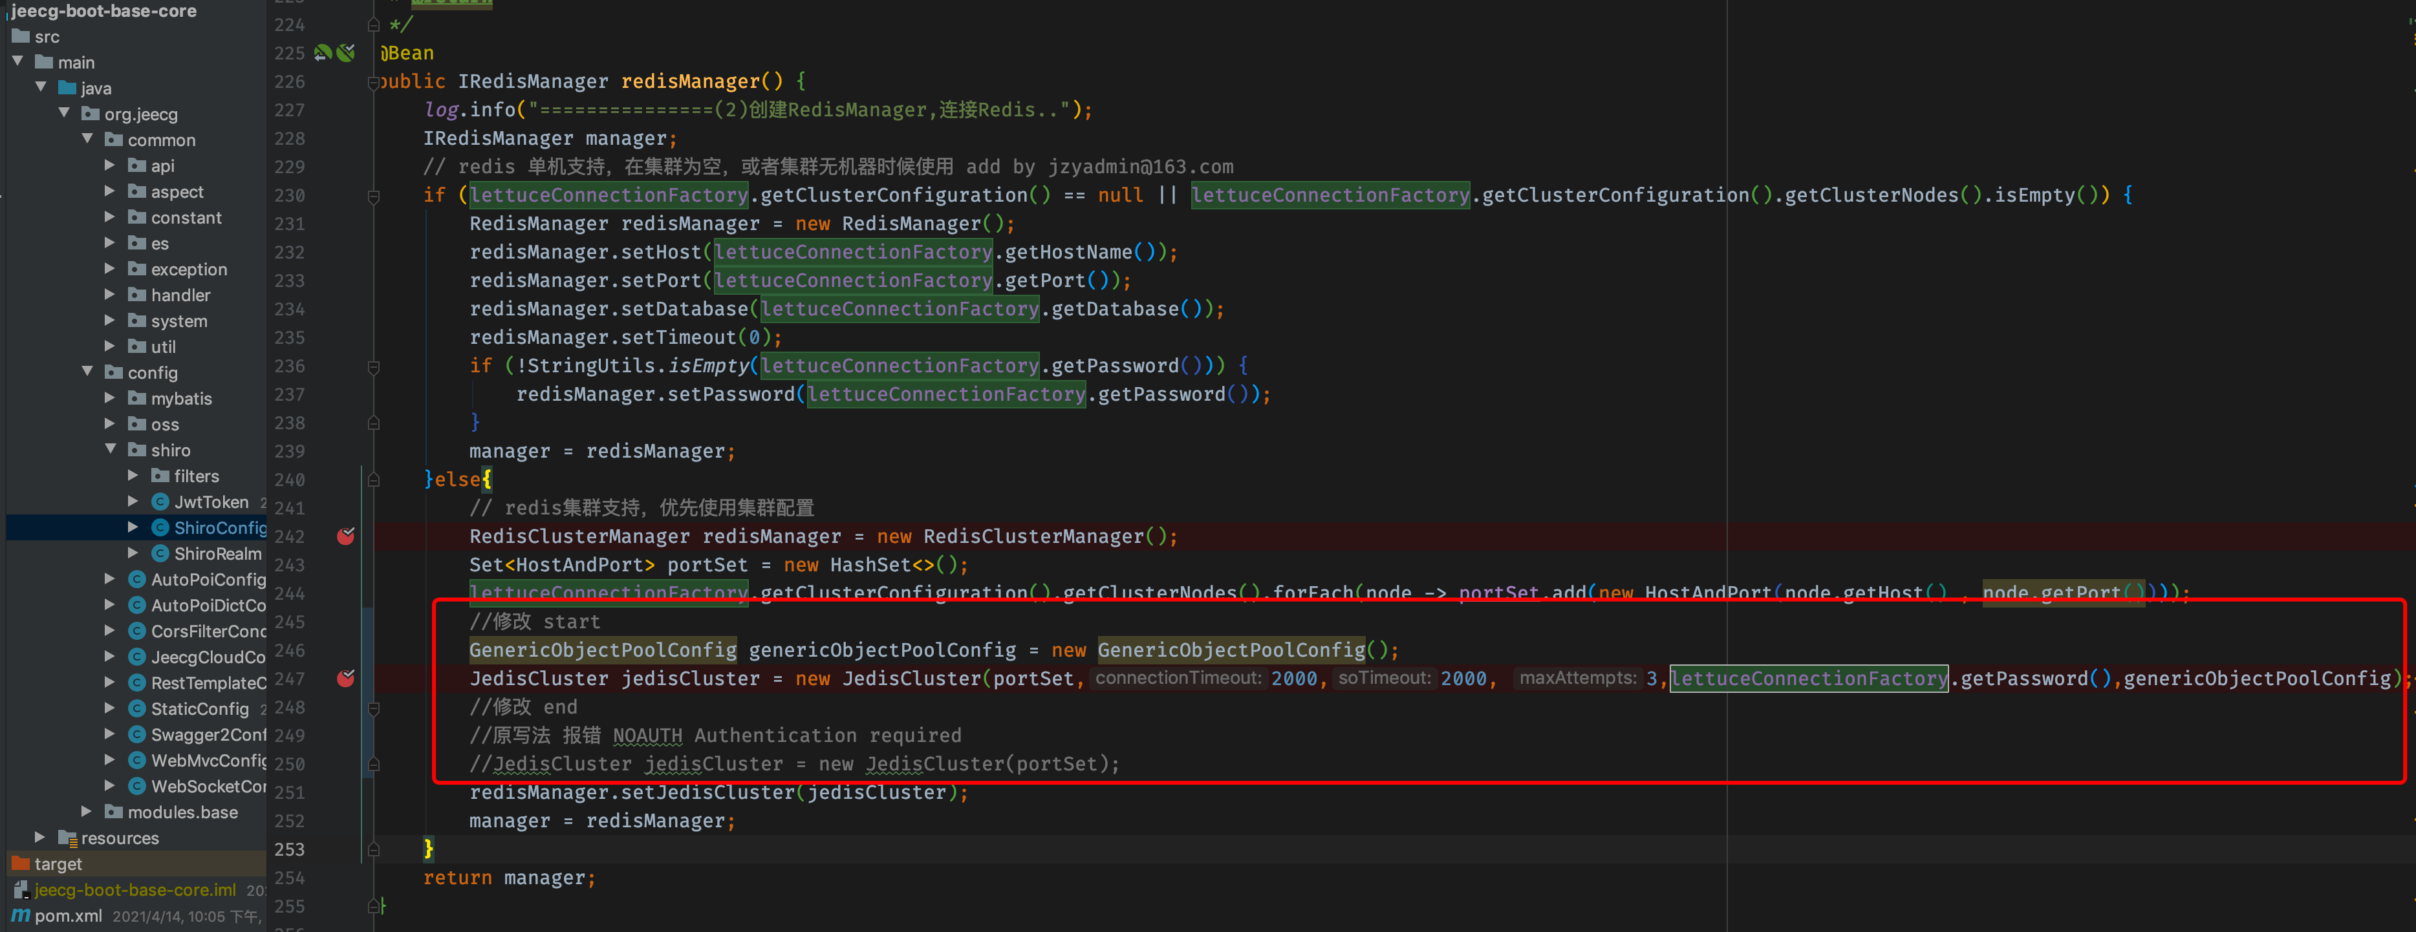Click the mybatis folder icon

click(x=137, y=397)
